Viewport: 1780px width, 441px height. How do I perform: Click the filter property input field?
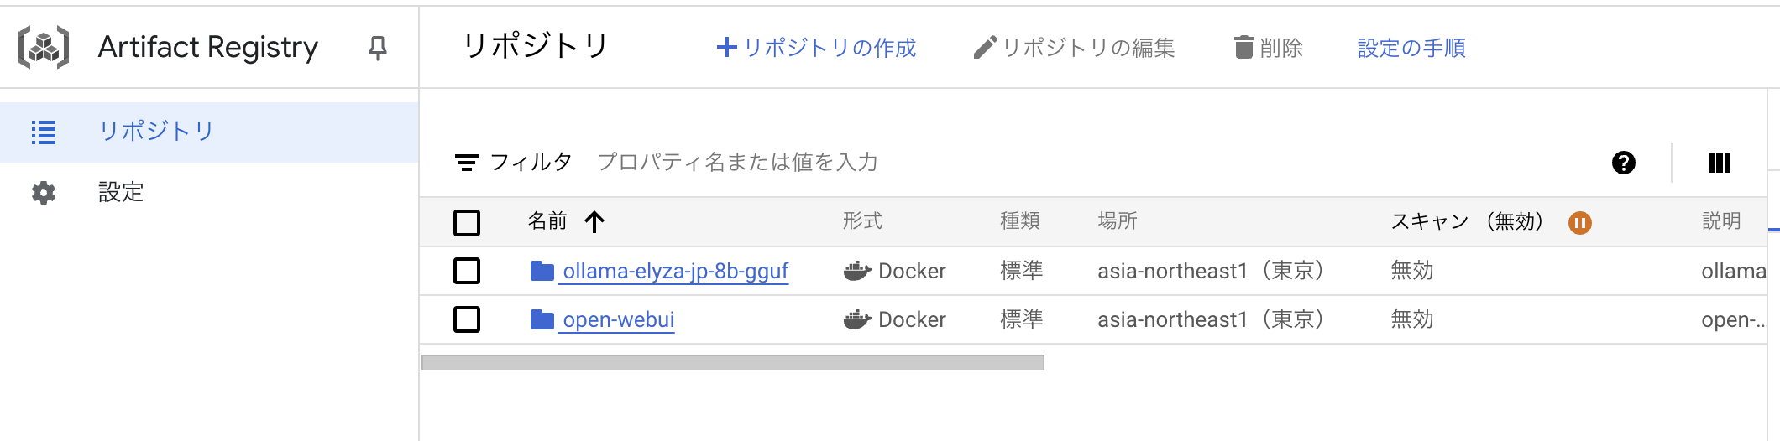pyautogui.click(x=737, y=163)
